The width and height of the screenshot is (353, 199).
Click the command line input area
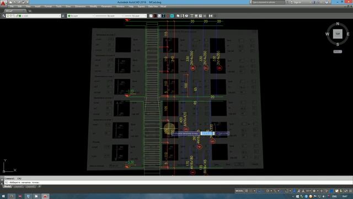point(178,182)
